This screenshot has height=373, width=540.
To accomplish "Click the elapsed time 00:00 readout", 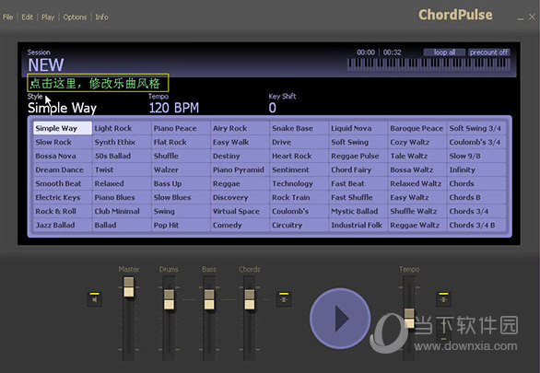I will [x=366, y=52].
